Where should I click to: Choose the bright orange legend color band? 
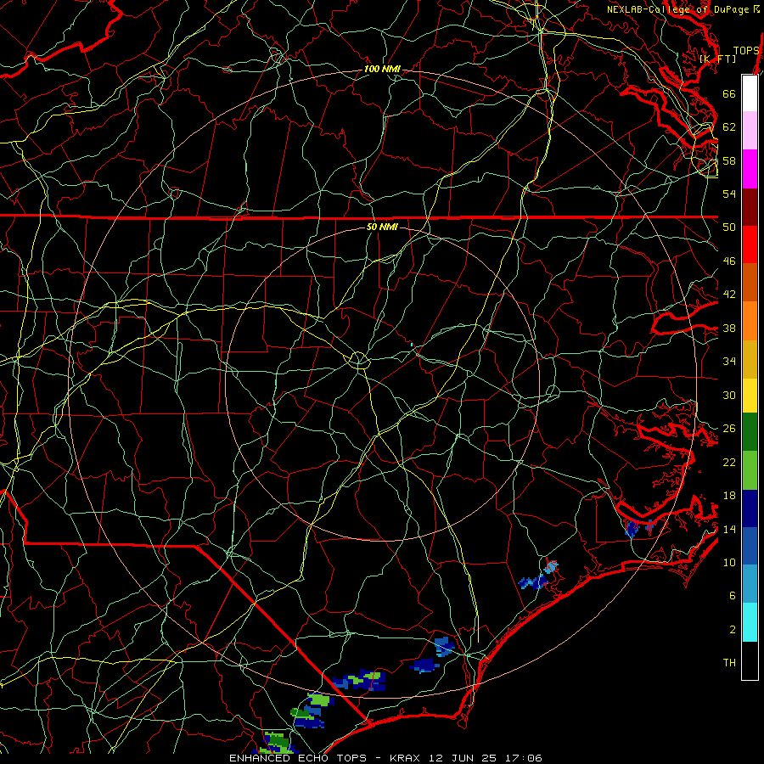750,321
